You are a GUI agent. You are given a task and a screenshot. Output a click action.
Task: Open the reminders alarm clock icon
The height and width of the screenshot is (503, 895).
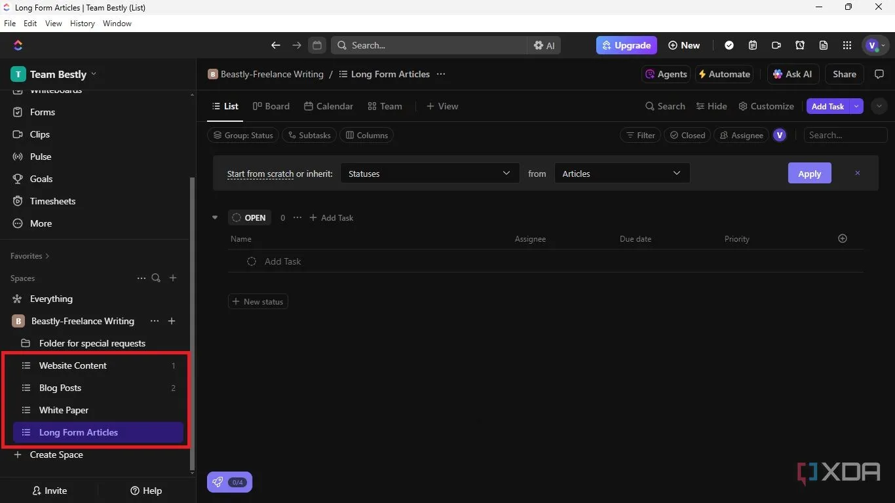point(800,45)
